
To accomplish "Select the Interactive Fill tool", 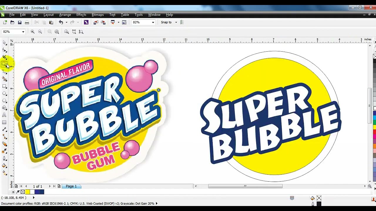I will pyautogui.click(x=4, y=173).
